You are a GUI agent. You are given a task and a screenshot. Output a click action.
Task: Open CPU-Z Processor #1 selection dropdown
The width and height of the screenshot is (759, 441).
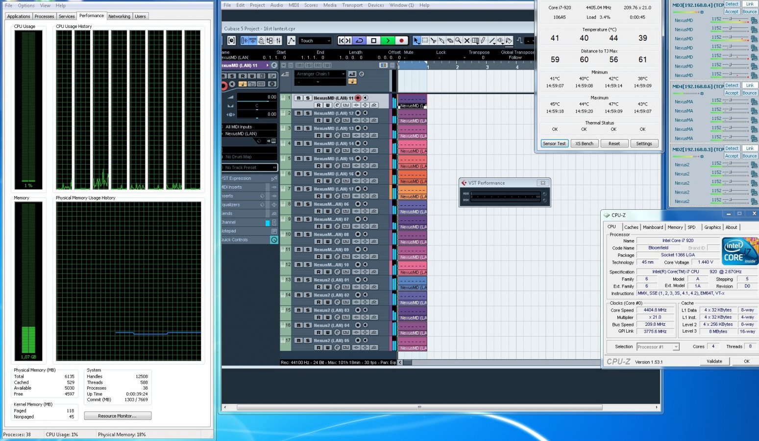click(658, 347)
